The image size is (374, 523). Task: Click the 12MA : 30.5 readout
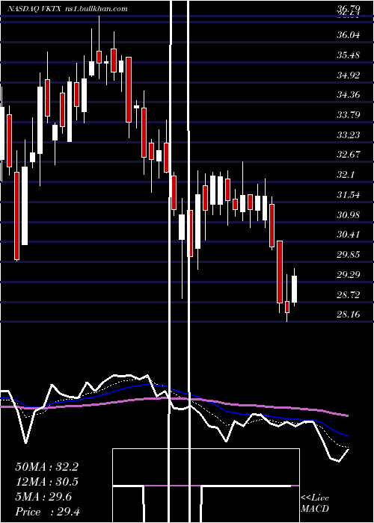[x=47, y=482]
